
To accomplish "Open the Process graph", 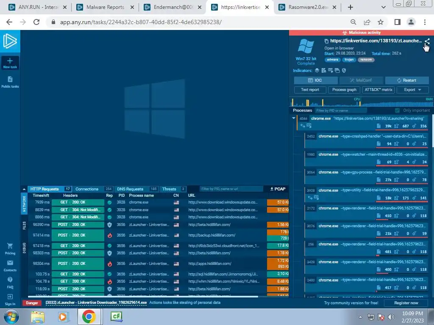I will [x=344, y=90].
